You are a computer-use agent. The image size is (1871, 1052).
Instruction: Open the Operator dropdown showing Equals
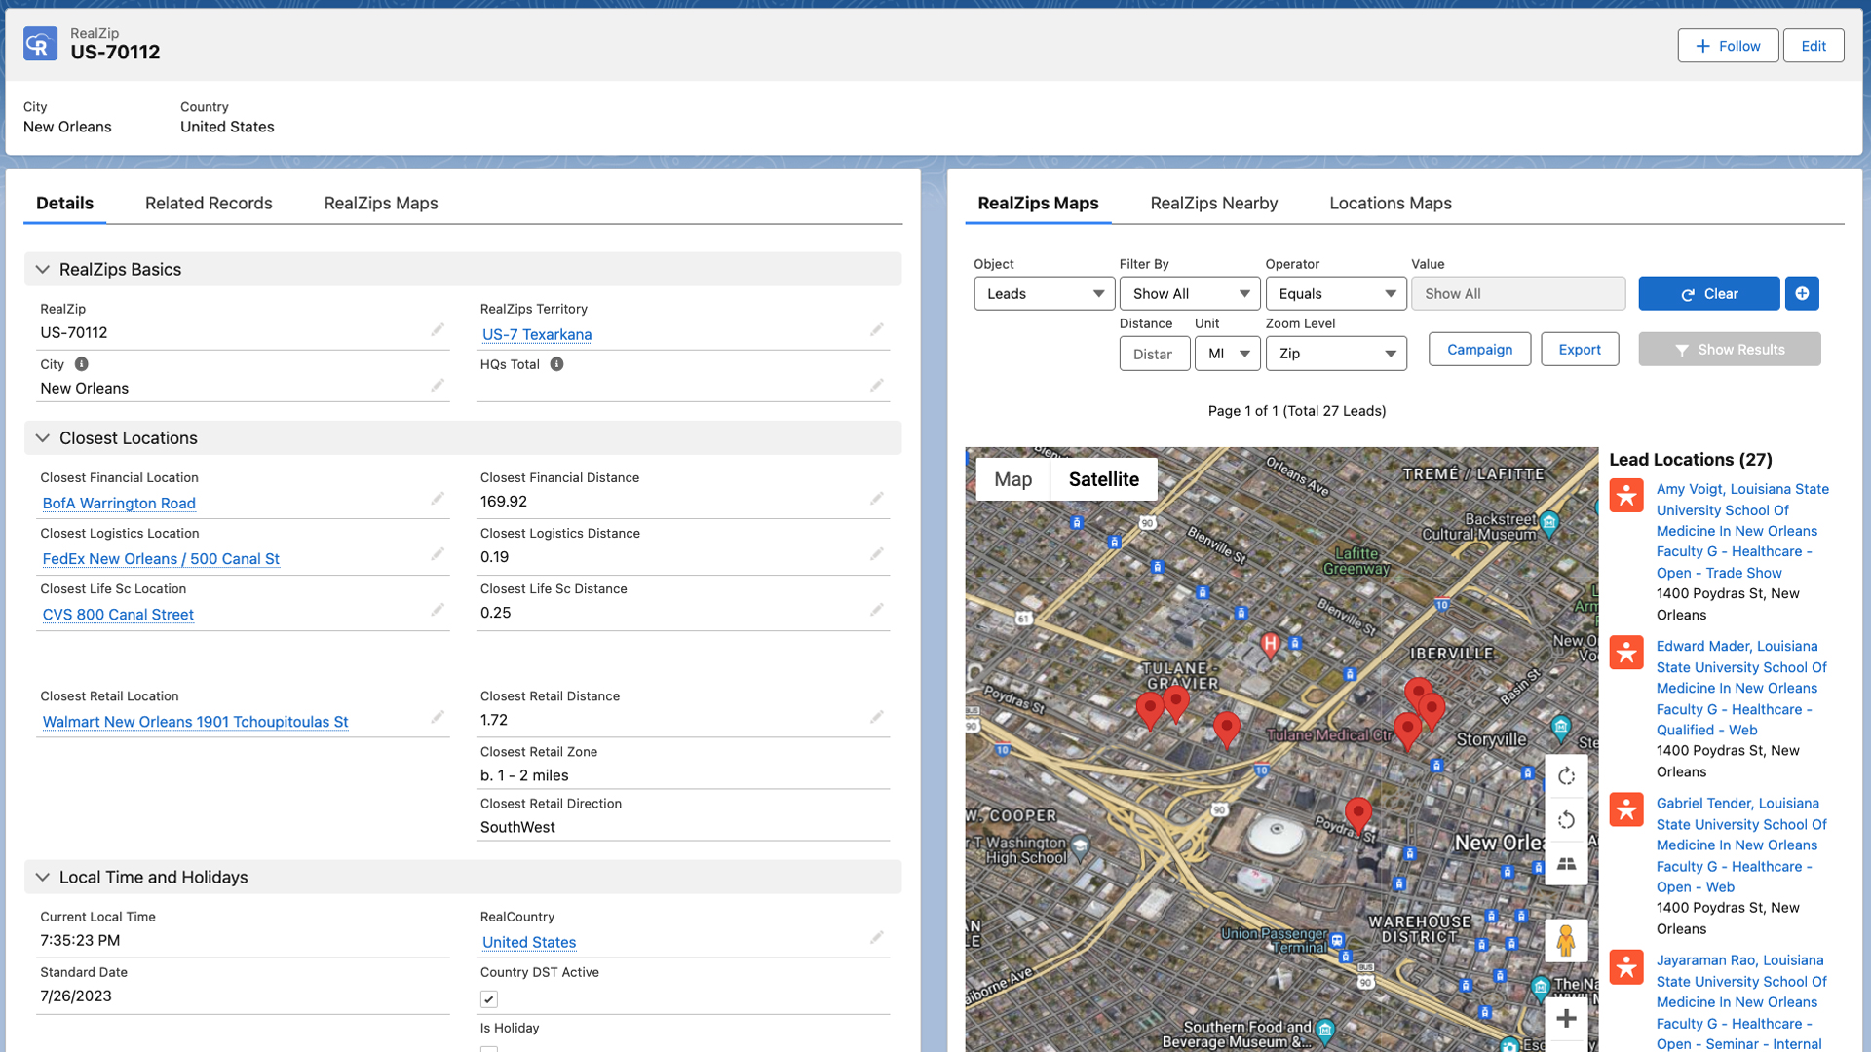(x=1336, y=294)
